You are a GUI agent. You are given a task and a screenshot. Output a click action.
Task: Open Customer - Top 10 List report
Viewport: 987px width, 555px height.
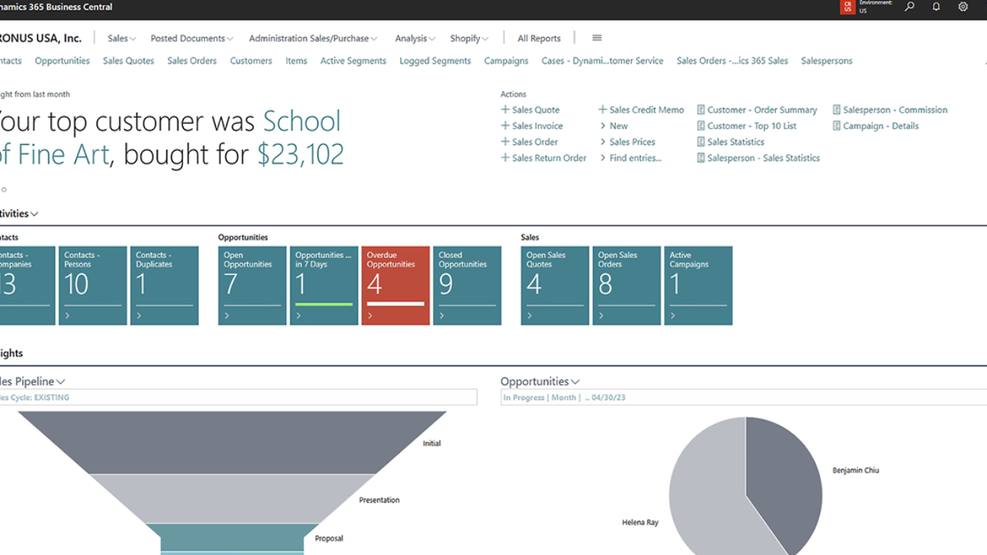click(x=751, y=126)
